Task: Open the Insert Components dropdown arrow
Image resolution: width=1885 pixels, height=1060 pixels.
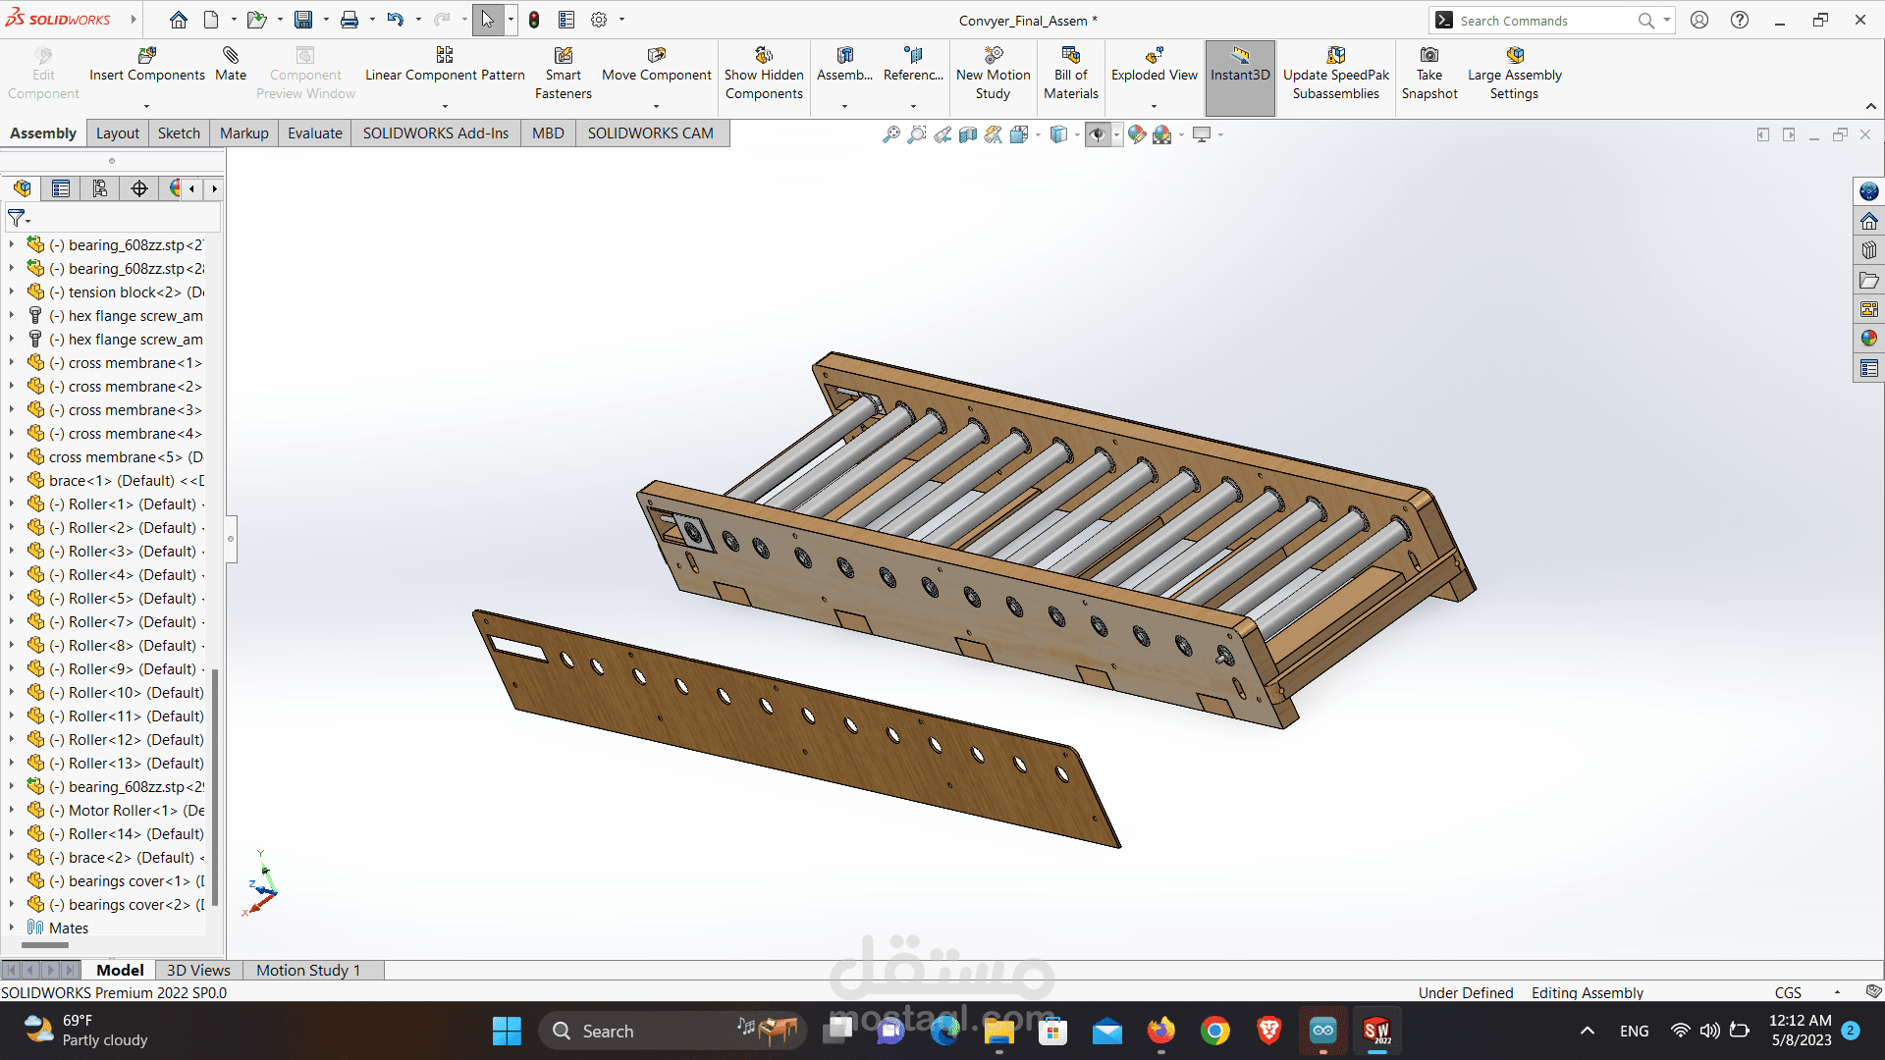Action: (x=146, y=106)
